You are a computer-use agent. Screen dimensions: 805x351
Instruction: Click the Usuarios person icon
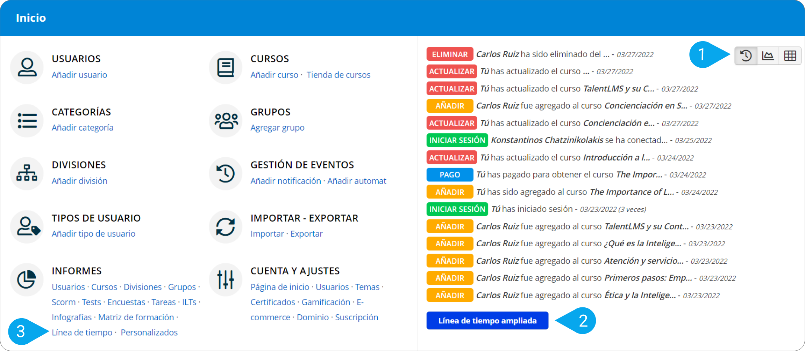27,67
